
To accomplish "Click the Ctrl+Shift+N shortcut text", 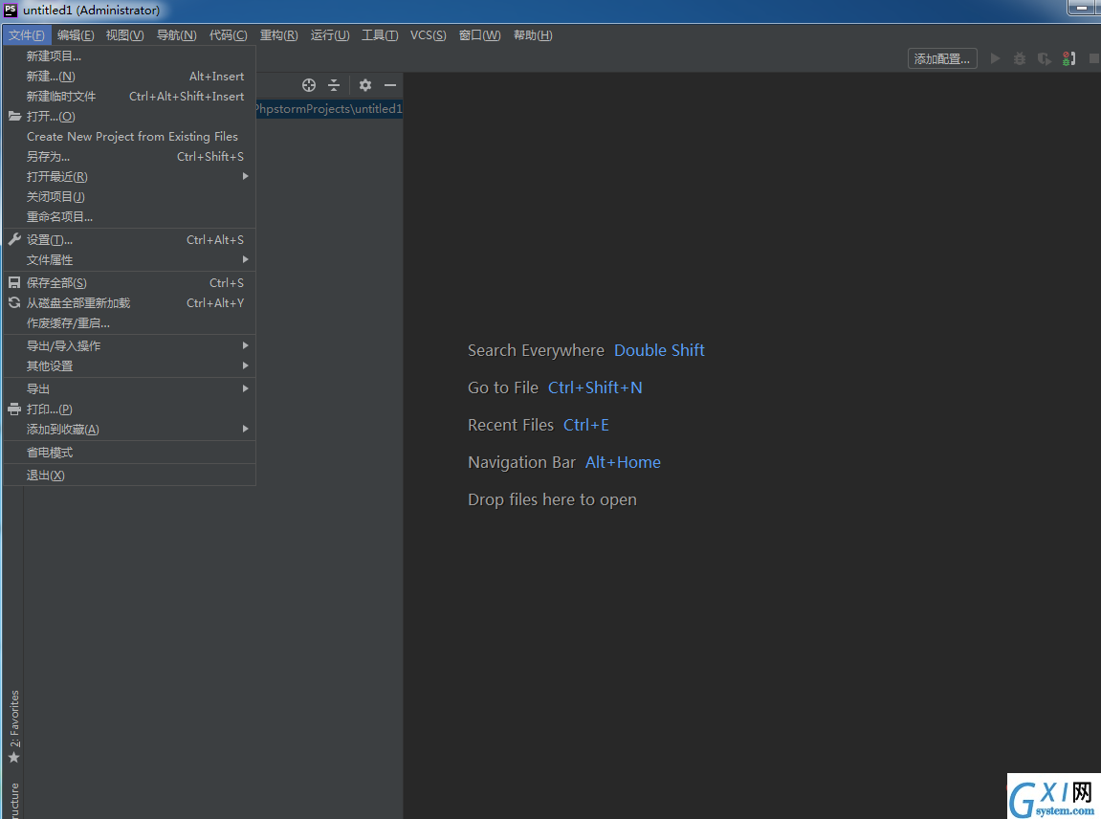I will [595, 387].
